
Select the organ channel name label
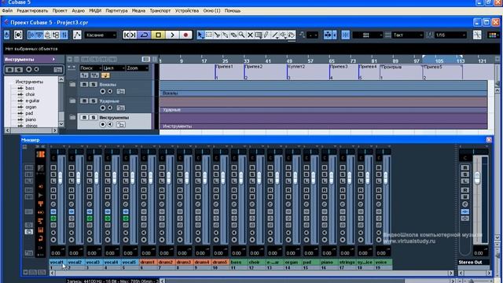(292, 262)
